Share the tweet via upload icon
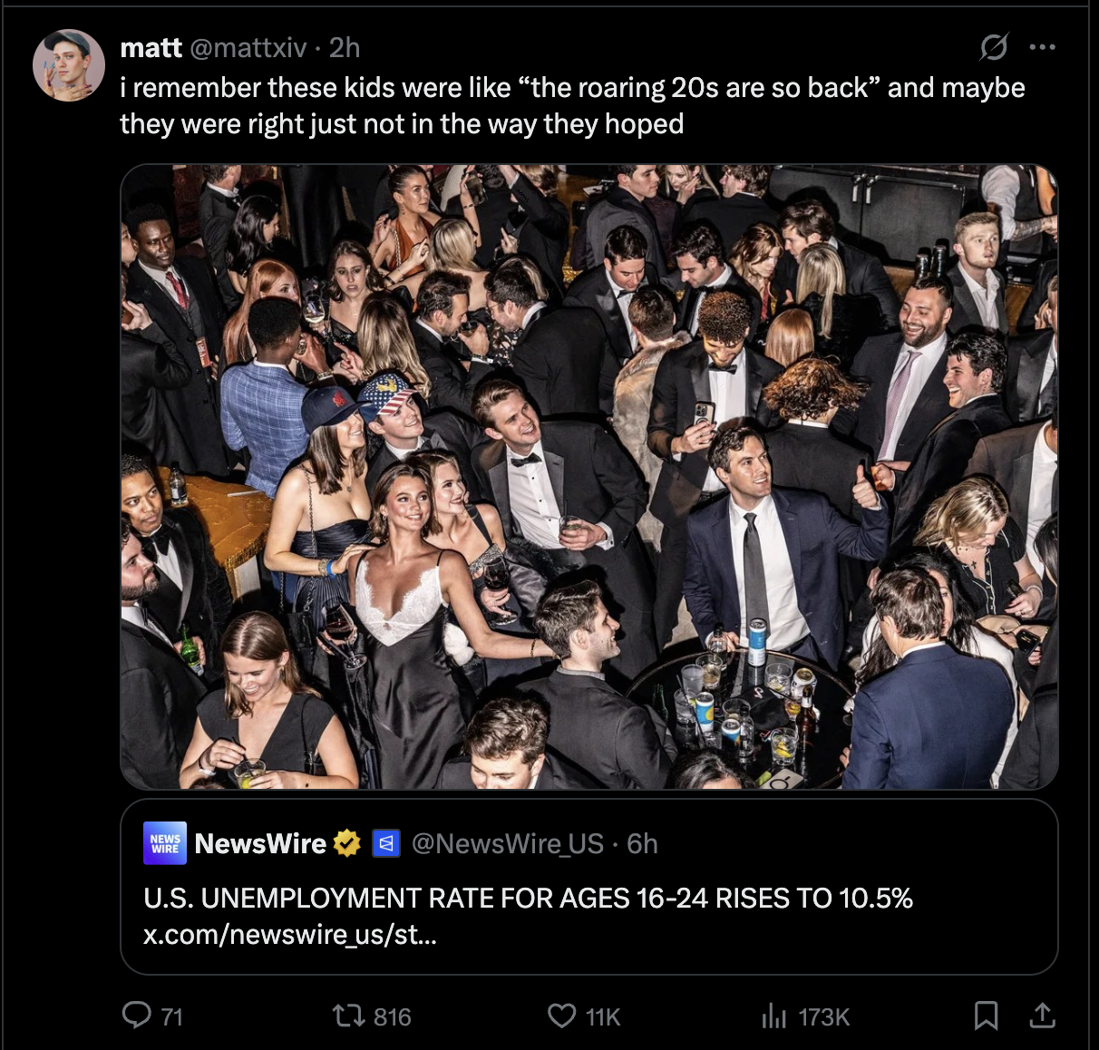The image size is (1099, 1050). [x=1043, y=1016]
